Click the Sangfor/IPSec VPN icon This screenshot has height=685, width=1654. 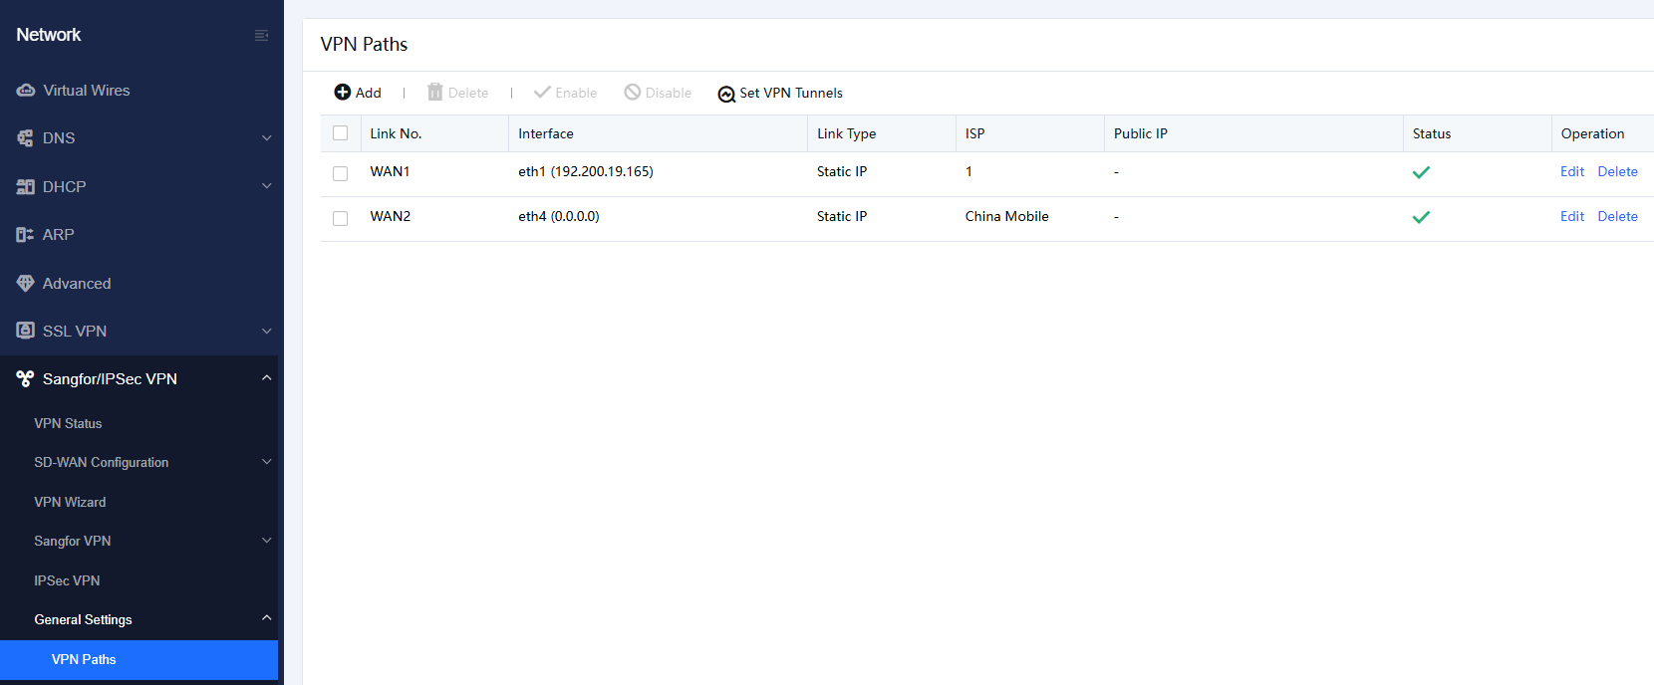click(25, 379)
